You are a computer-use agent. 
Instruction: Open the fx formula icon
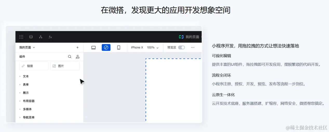click(x=50, y=37)
